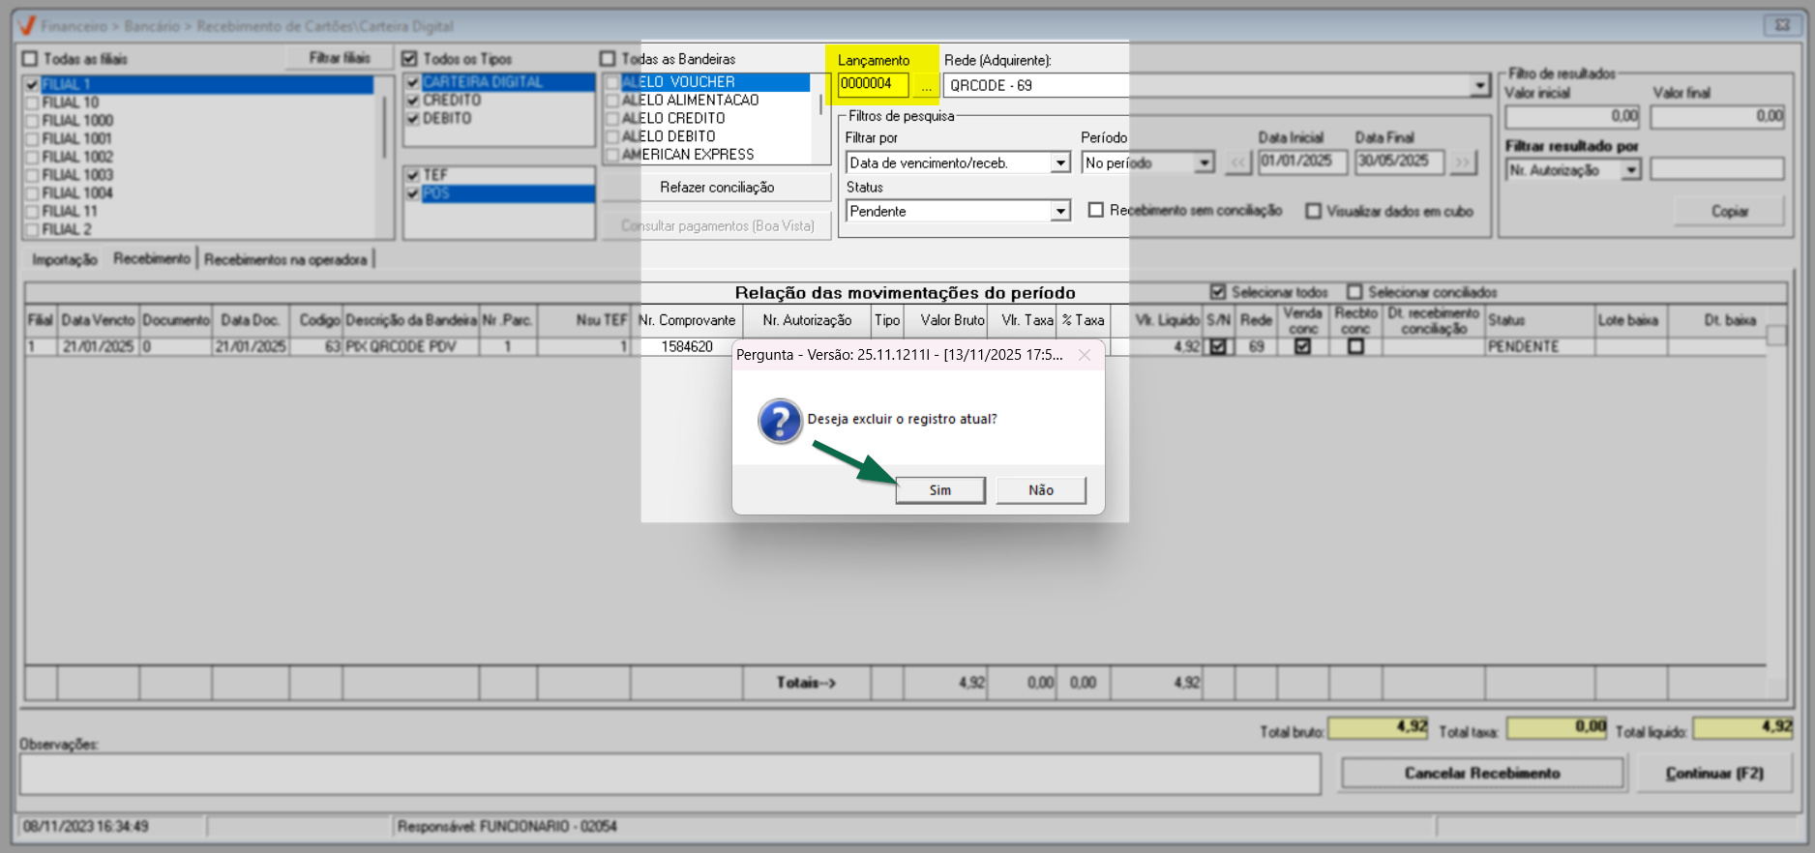1815x853 pixels.
Task: Toggle Venda conc checkbox in the PENDENTE row
Action: click(x=1303, y=346)
